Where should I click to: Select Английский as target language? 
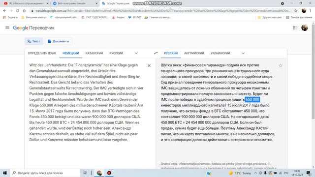click(194, 53)
